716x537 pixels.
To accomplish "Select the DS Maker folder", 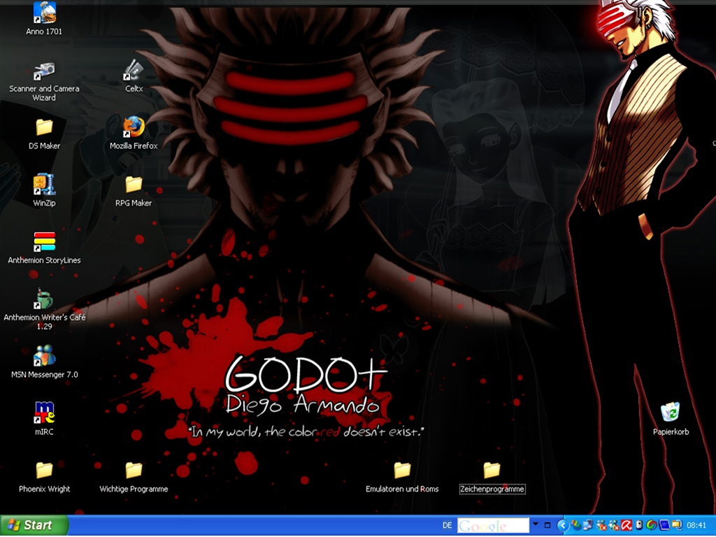I will pyautogui.click(x=44, y=134).
